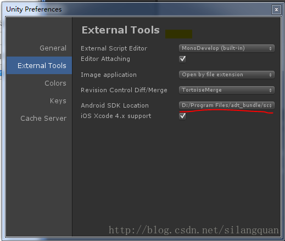The width and height of the screenshot is (285, 241).
Task: Click the Unity Preferences title bar text
Action: pyautogui.click(x=34, y=9)
